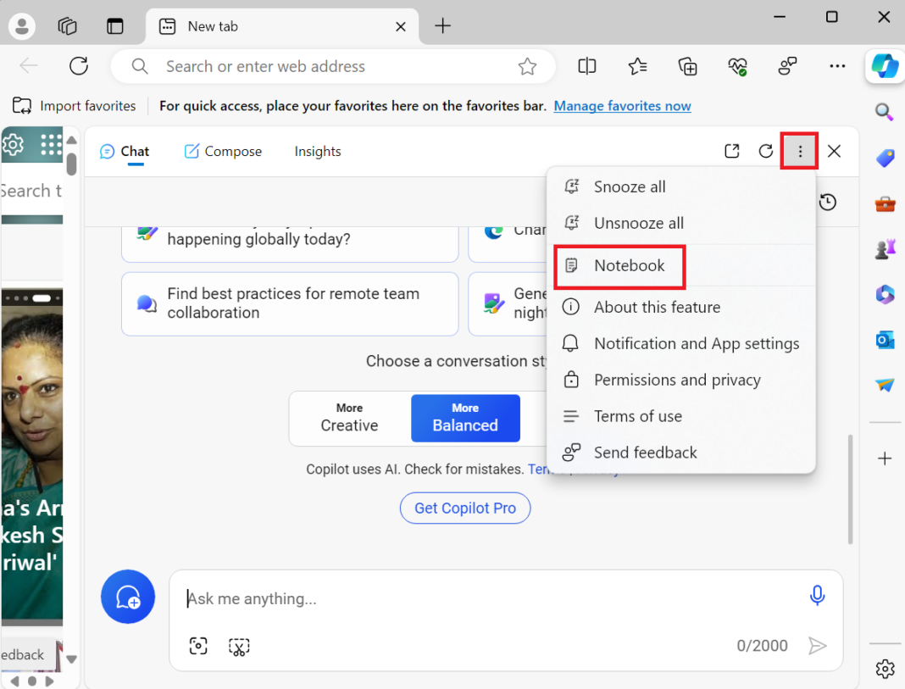Click the Get Copilot Pro button
This screenshot has width=905, height=689.
tap(465, 508)
